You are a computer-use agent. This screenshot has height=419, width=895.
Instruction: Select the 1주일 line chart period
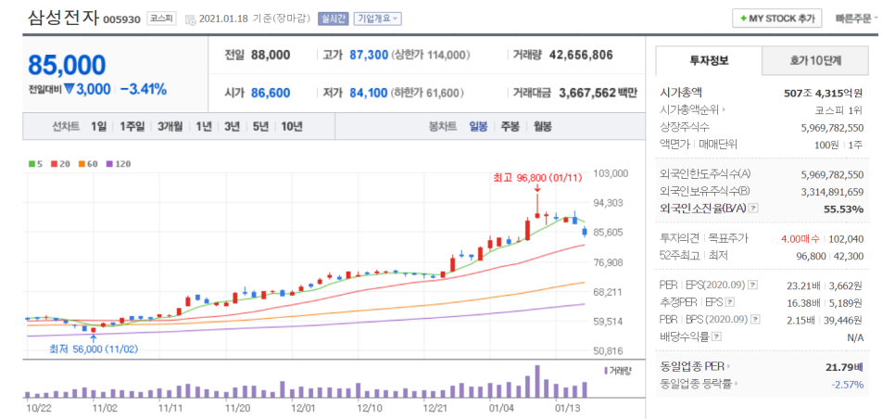[132, 127]
